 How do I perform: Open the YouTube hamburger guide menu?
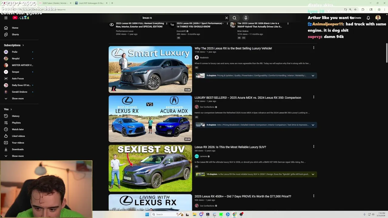tap(6, 18)
